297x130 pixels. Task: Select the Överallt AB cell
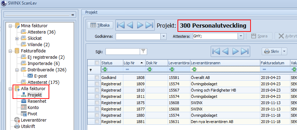point(225,78)
